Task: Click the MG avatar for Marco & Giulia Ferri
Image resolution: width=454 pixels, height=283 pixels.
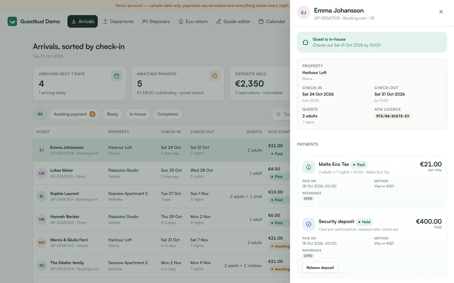Action: click(x=42, y=243)
